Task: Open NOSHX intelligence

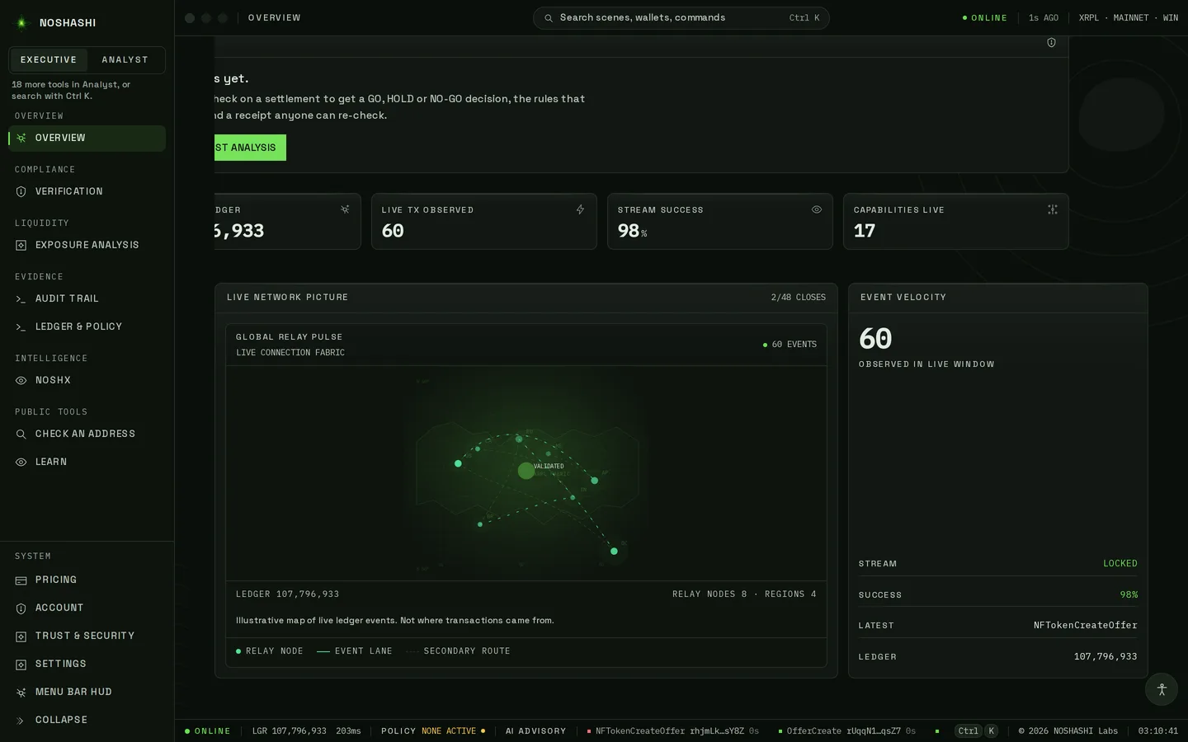Action: point(87,381)
